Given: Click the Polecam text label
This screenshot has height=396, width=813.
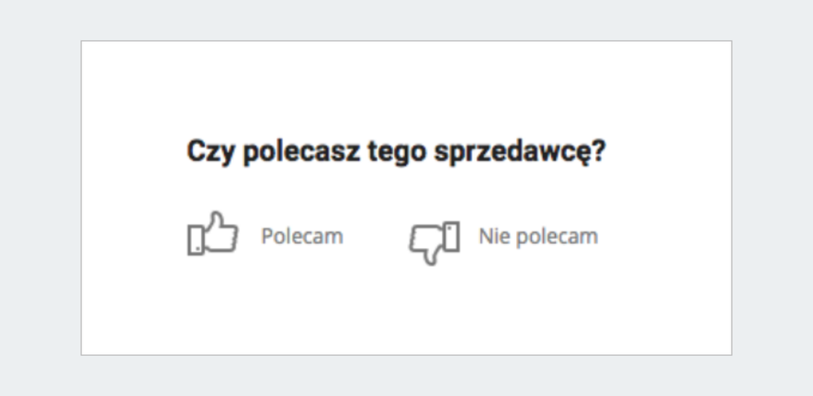Looking at the screenshot, I should (x=302, y=237).
